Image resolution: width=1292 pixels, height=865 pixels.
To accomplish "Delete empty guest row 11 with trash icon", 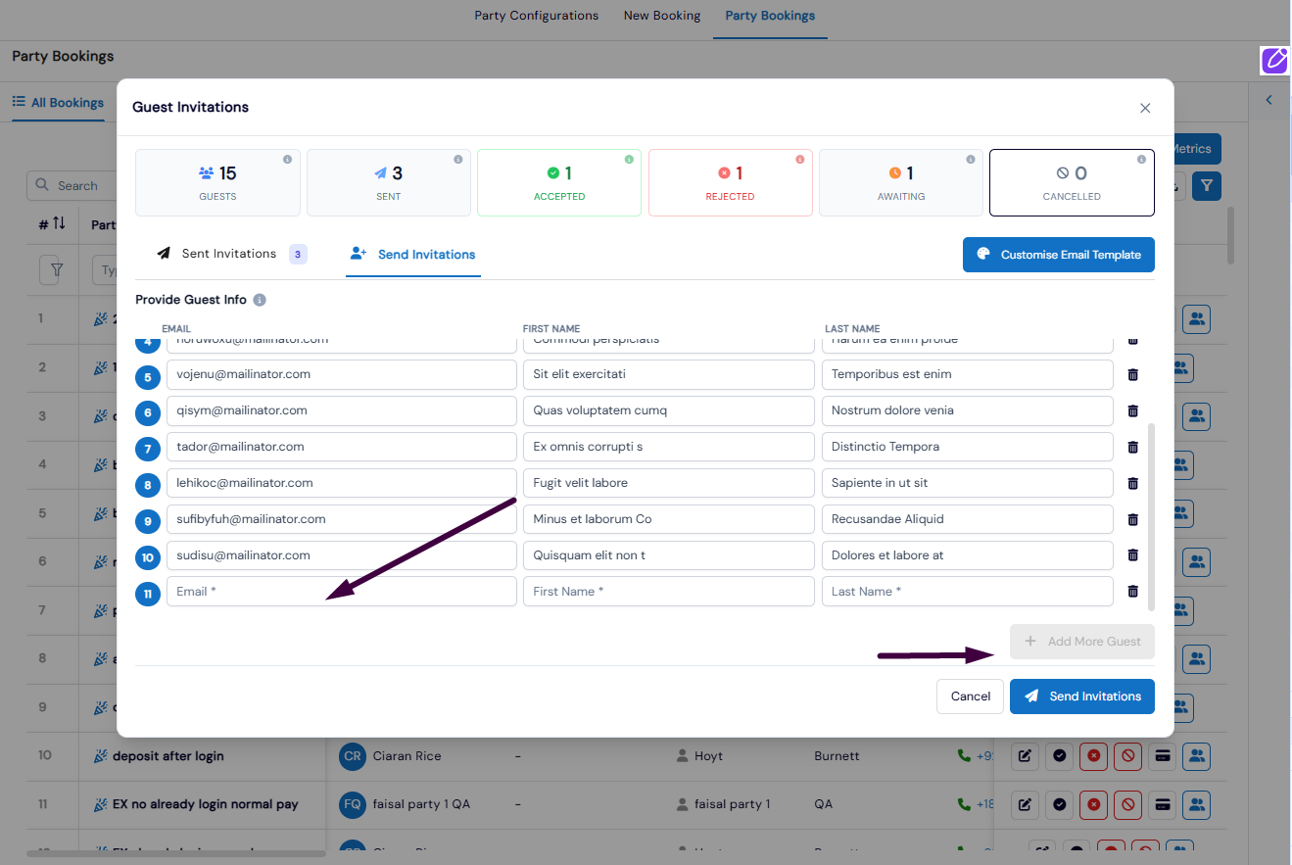I will click(1132, 592).
